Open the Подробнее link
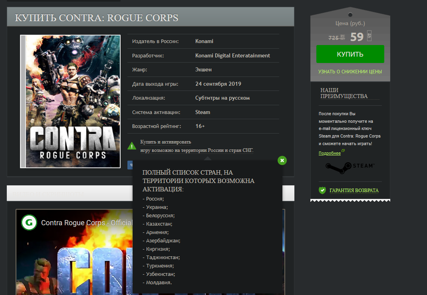427x295 pixels. pyautogui.click(x=330, y=153)
